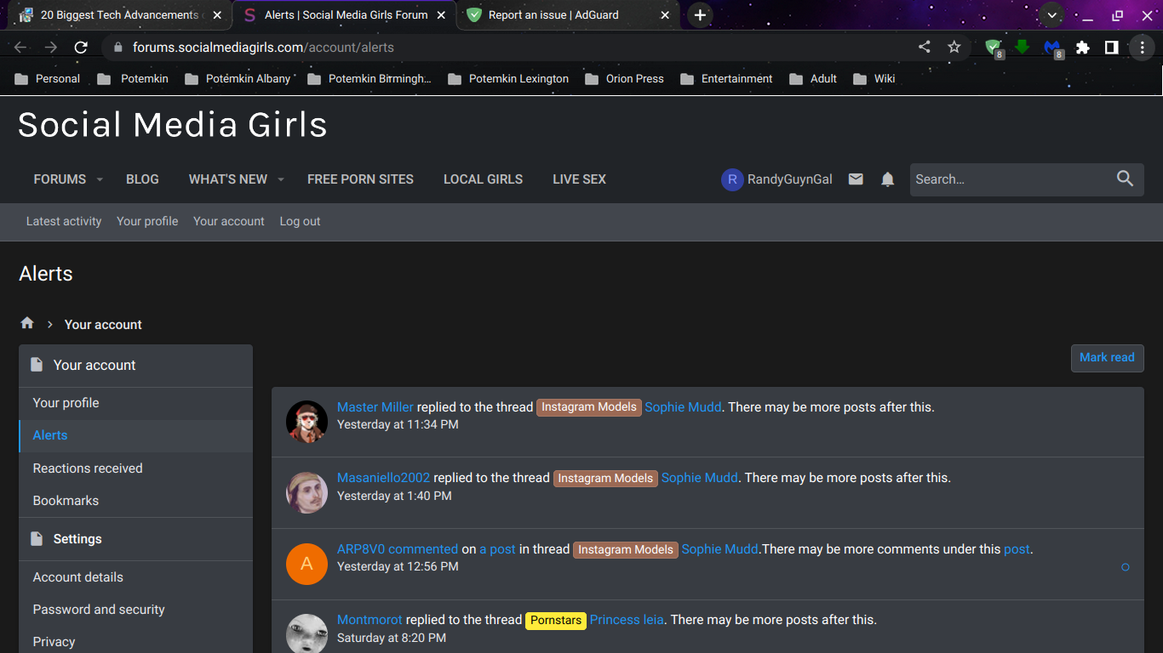Image resolution: width=1163 pixels, height=653 pixels.
Task: Expand the browser profile chevron near the window controls
Action: coord(1051,14)
